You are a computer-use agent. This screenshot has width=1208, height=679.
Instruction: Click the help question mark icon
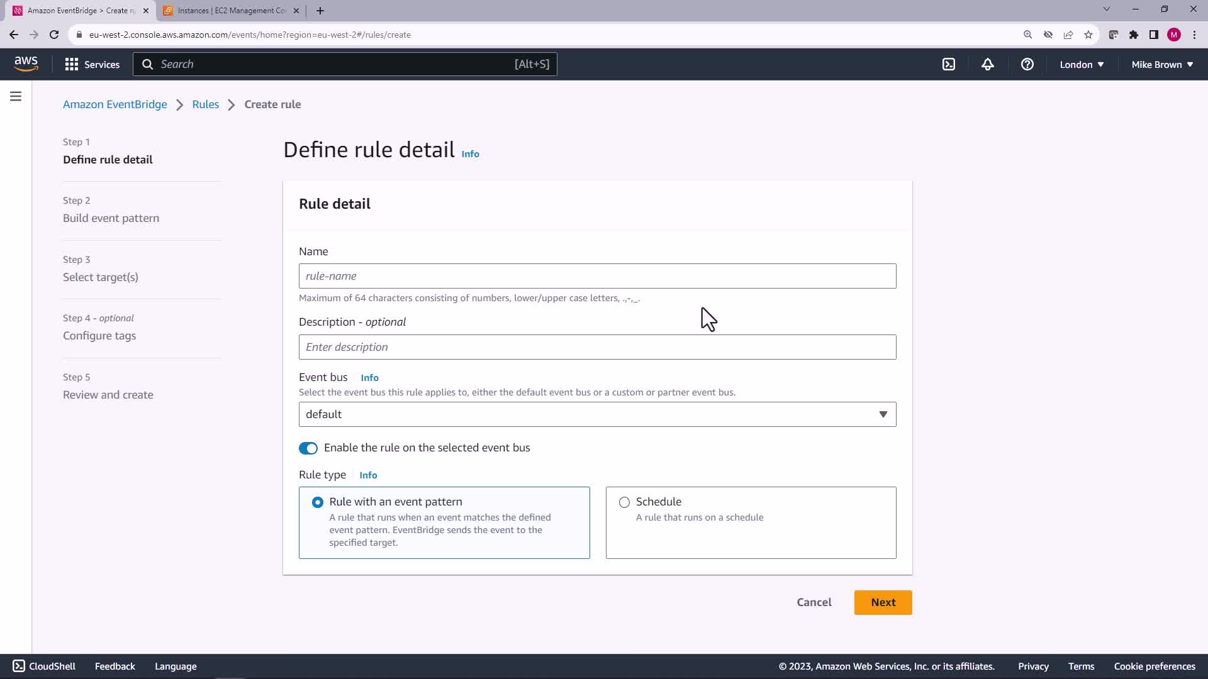[x=1027, y=64]
